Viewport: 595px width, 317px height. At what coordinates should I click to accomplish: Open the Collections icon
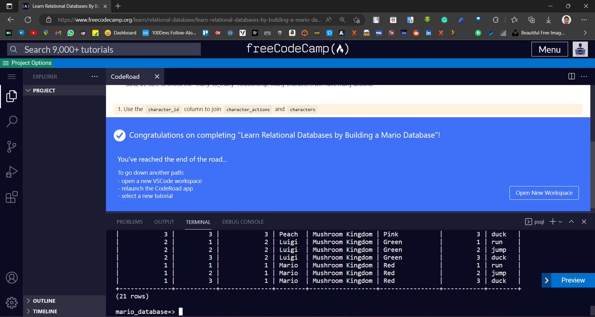click(532, 19)
